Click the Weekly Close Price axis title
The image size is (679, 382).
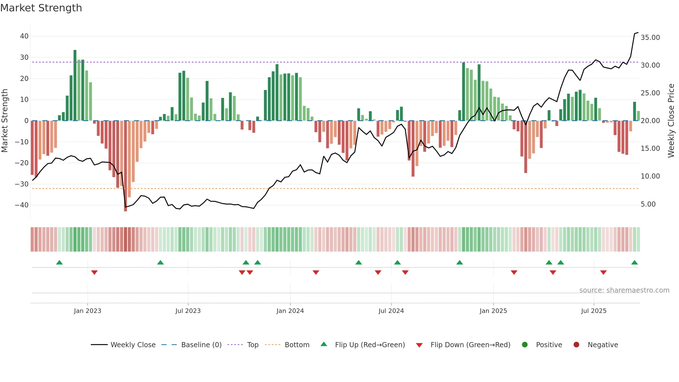click(x=671, y=121)
